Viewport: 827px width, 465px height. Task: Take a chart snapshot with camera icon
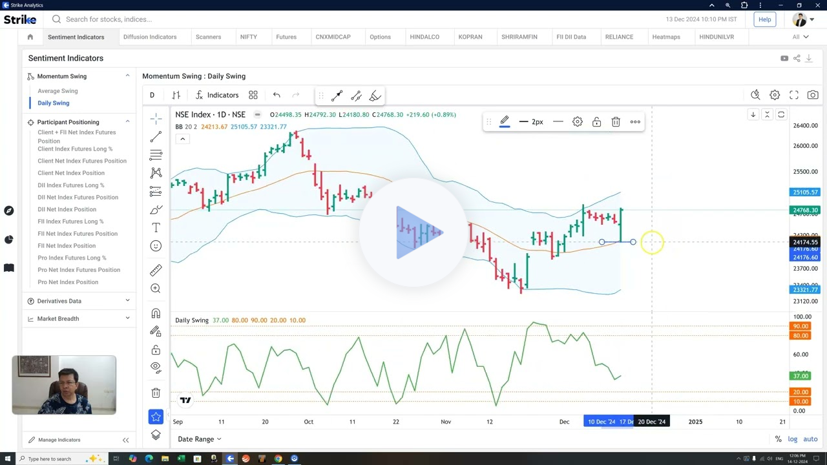click(x=813, y=95)
